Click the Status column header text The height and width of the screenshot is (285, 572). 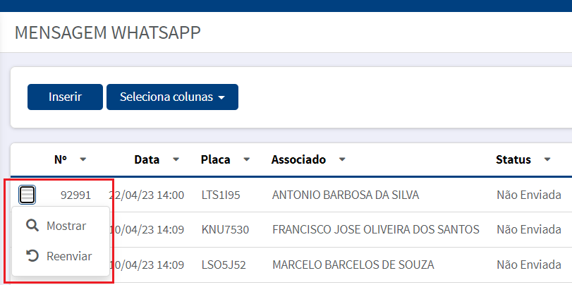[x=513, y=159]
